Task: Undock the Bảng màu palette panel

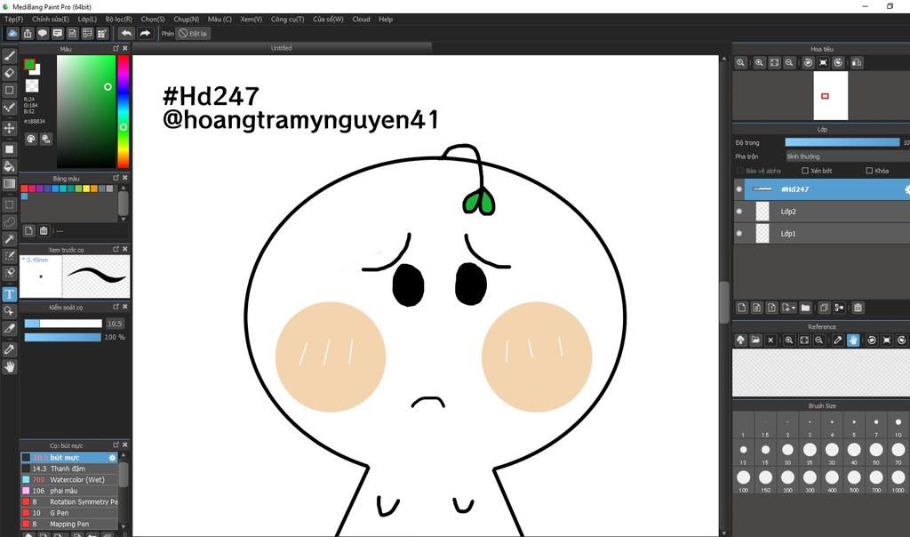Action: pos(116,178)
